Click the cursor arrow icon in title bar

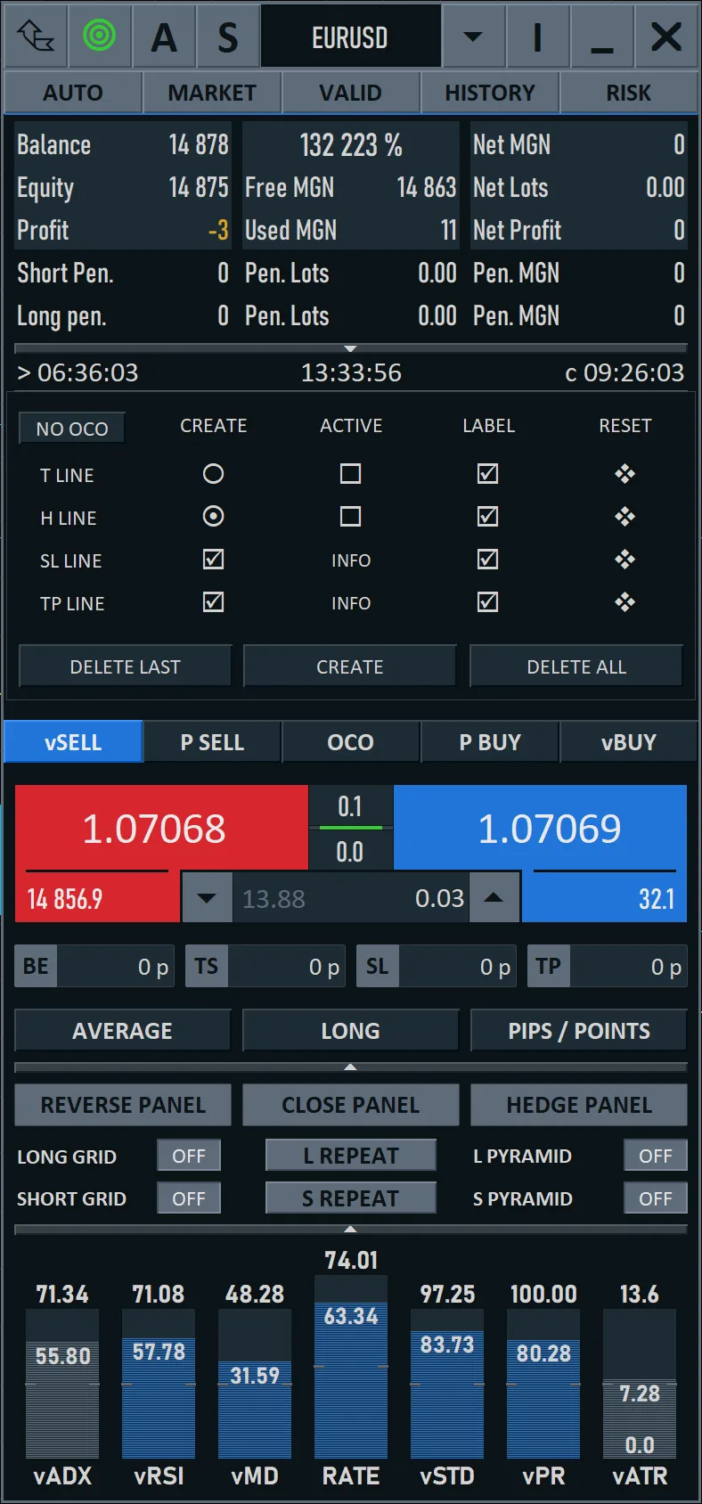click(36, 37)
